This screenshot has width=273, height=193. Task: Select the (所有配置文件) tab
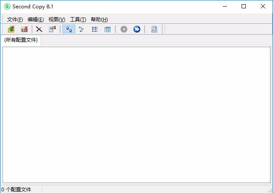pos(21,40)
